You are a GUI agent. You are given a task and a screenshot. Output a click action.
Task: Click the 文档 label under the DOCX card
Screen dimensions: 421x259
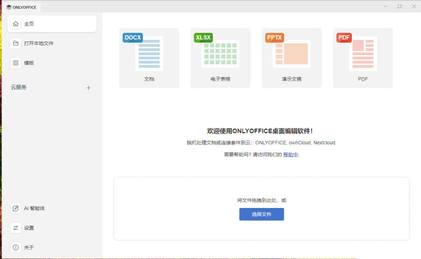[149, 79]
